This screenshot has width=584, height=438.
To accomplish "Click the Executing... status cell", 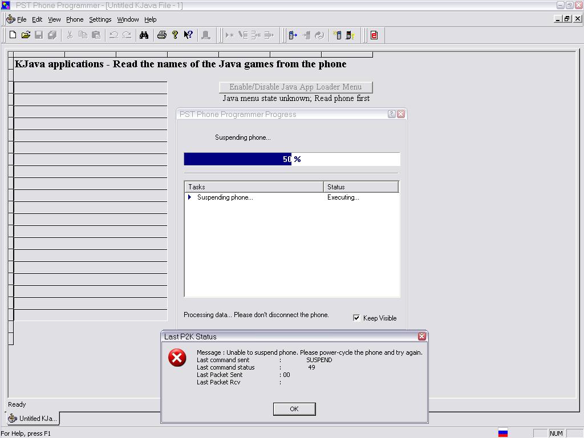I will coord(343,197).
